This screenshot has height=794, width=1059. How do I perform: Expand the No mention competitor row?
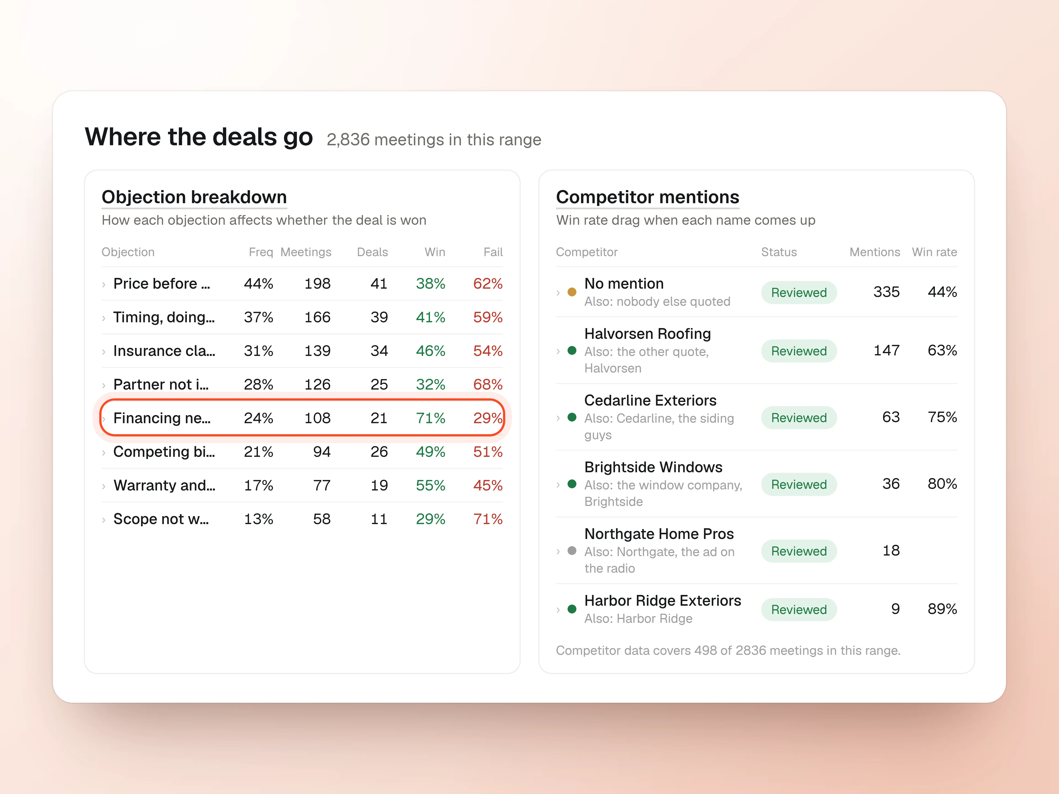pos(558,293)
